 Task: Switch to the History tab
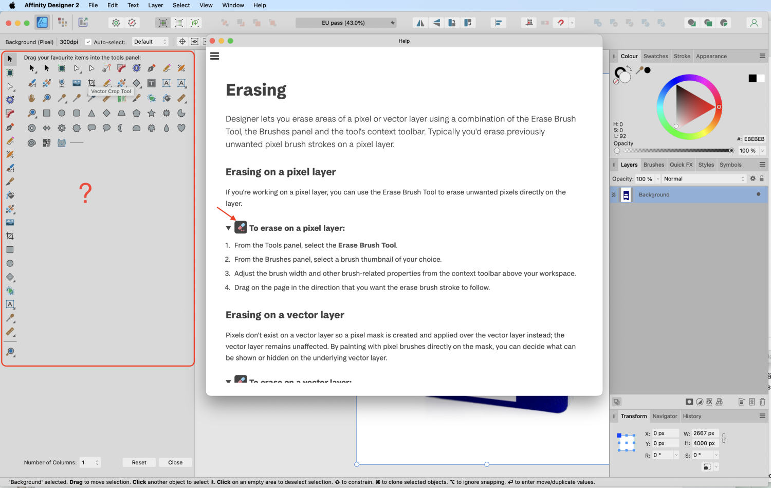tap(692, 416)
